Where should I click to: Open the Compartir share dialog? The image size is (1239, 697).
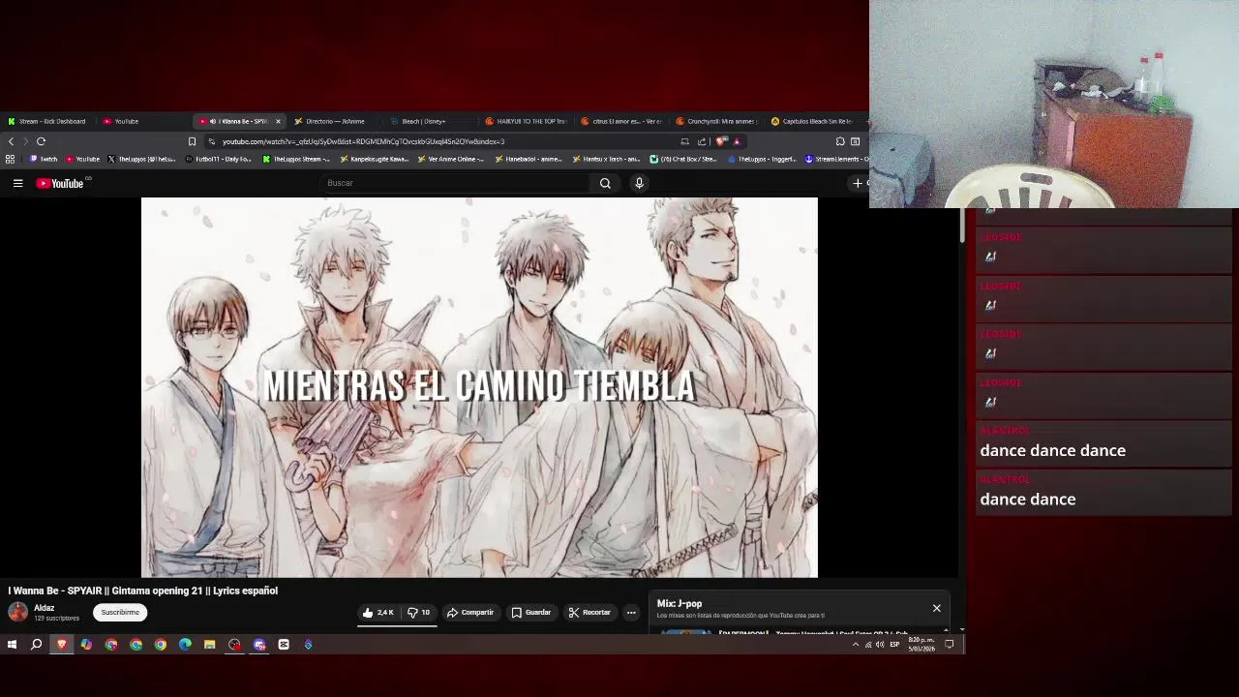click(x=470, y=612)
